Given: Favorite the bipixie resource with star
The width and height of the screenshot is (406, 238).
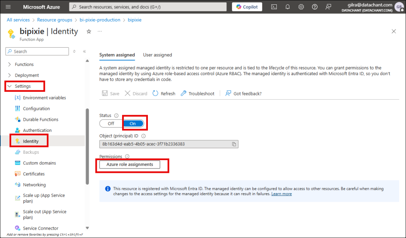Looking at the screenshot, I should point(89,31).
